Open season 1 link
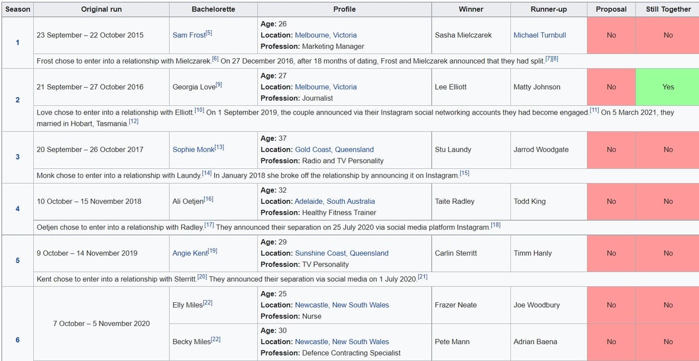 point(17,43)
